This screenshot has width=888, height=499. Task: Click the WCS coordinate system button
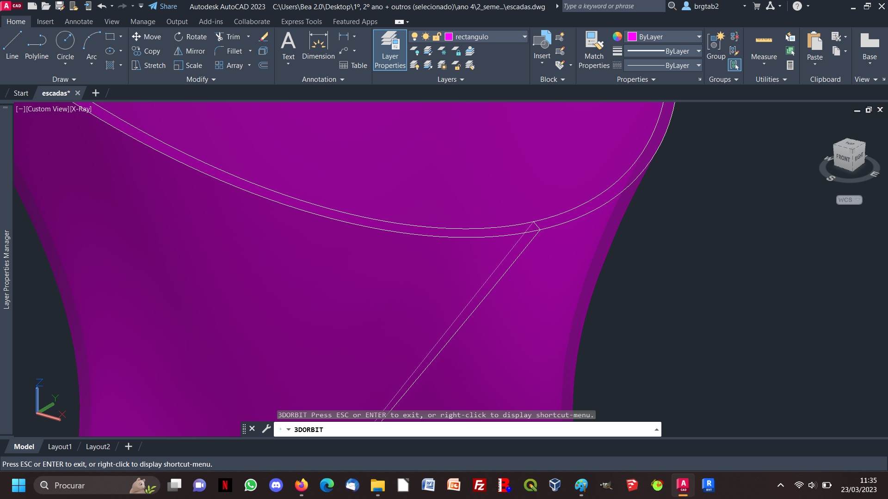point(849,200)
